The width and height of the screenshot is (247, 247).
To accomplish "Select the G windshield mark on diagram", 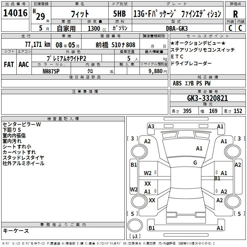I will coord(195,163).
